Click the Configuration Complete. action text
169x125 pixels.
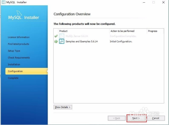click(x=123, y=36)
